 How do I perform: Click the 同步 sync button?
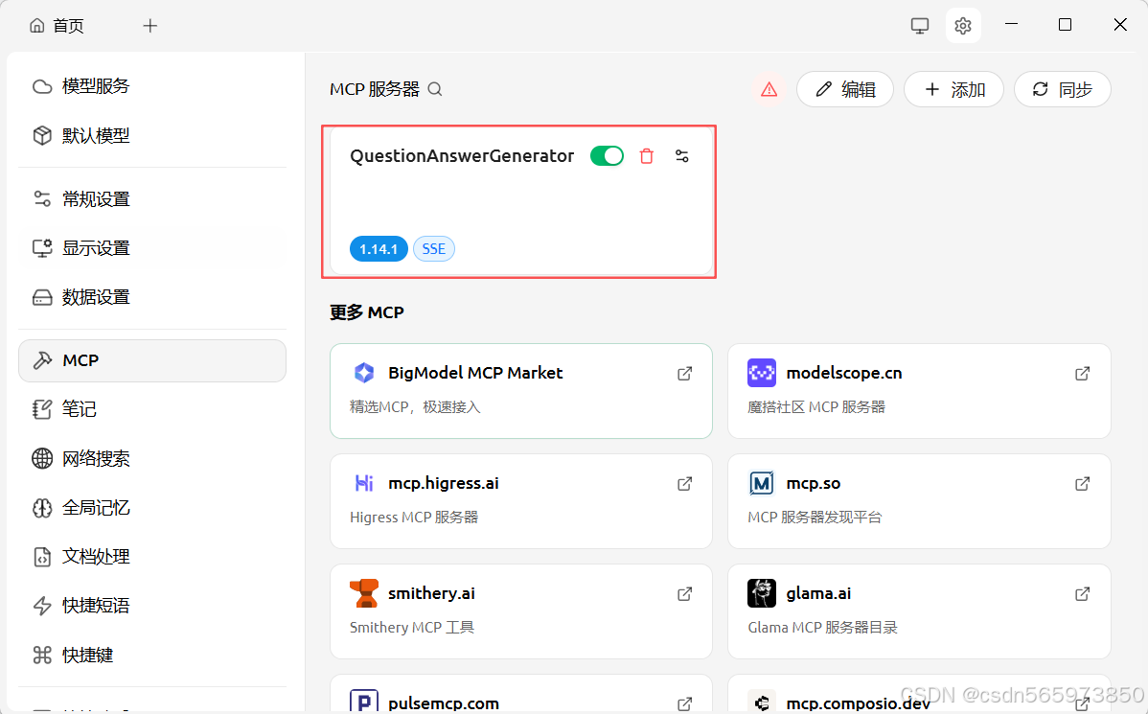pyautogui.click(x=1063, y=89)
